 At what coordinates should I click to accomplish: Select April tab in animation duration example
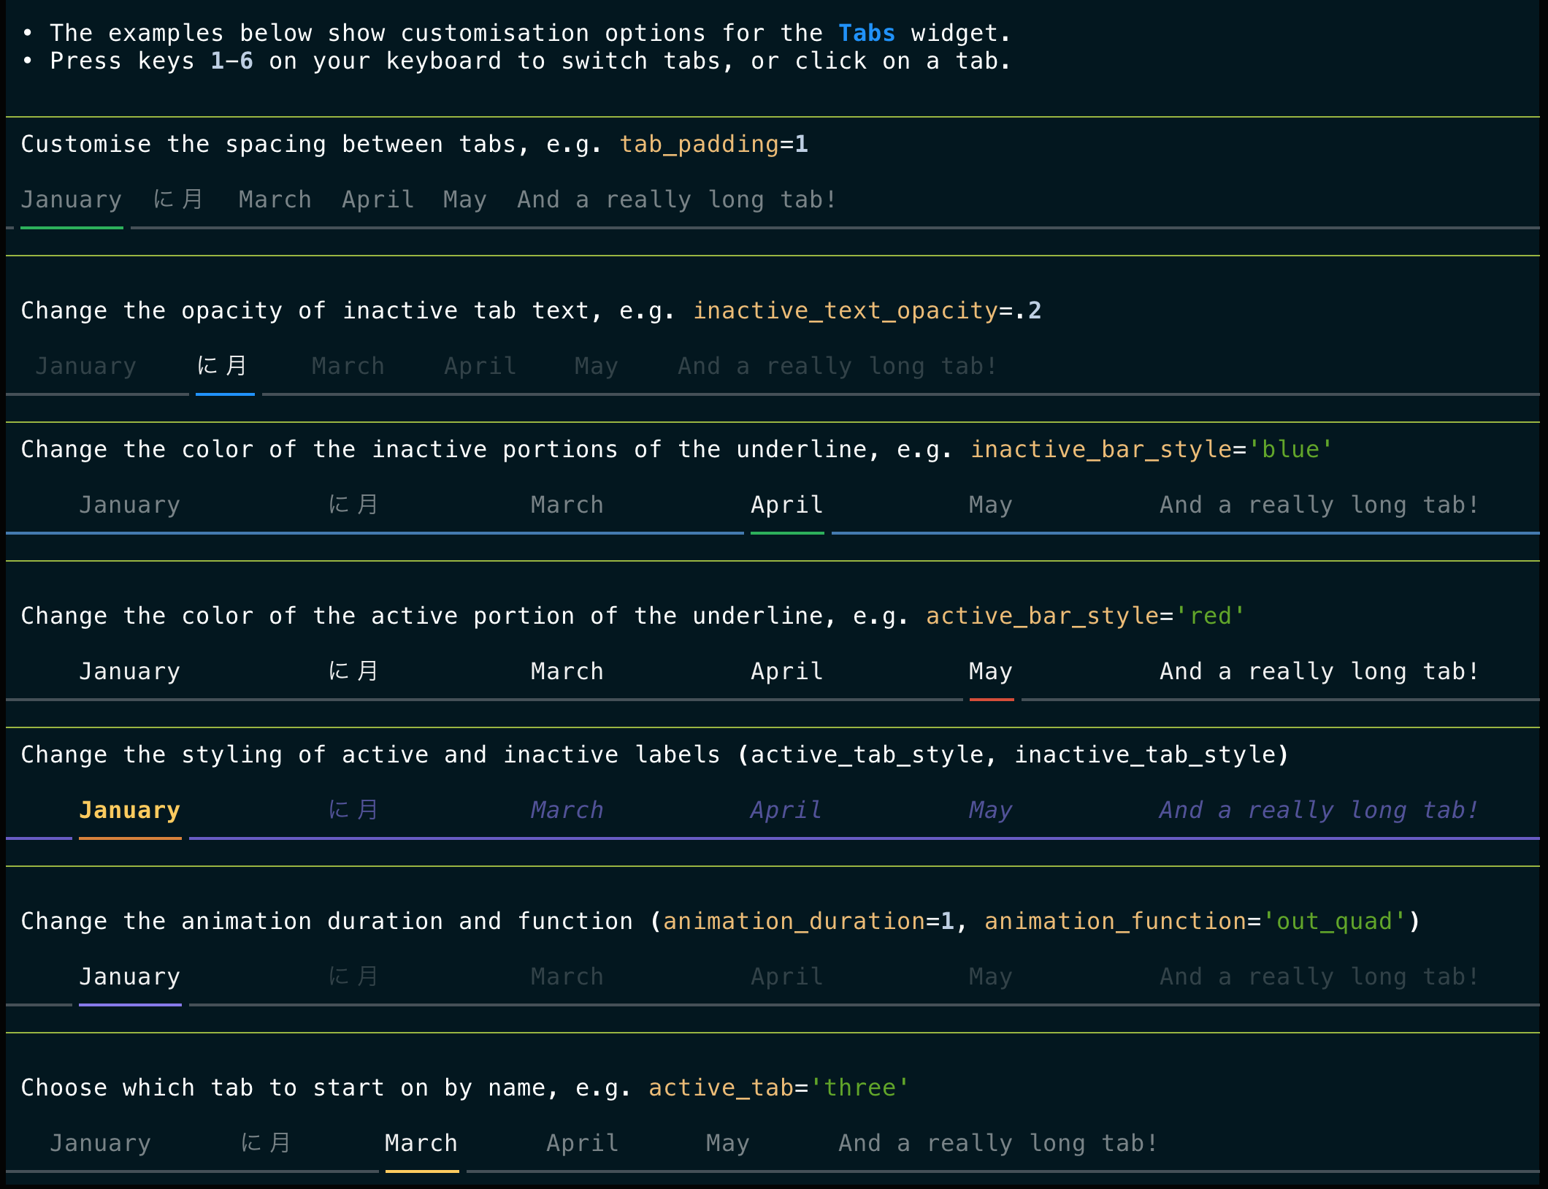tap(786, 976)
